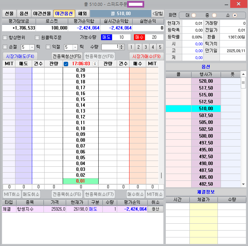
Task: Toggle the 항상맨위 checkbox
Action: pos(5,37)
